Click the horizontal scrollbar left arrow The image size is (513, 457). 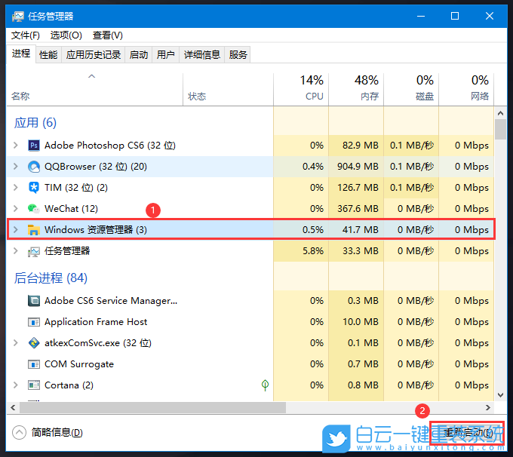[13, 407]
